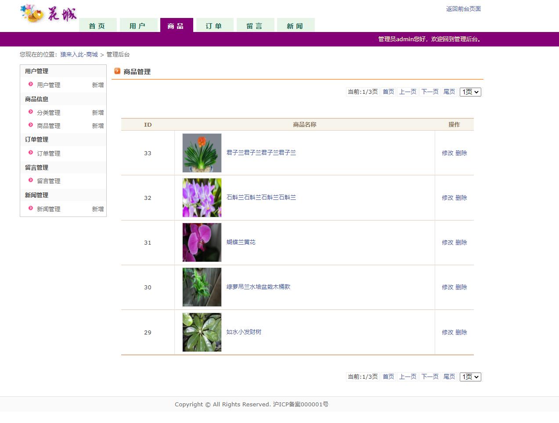
Task: Open the product 蝴蝶兰黄花 detail link
Action: point(241,242)
